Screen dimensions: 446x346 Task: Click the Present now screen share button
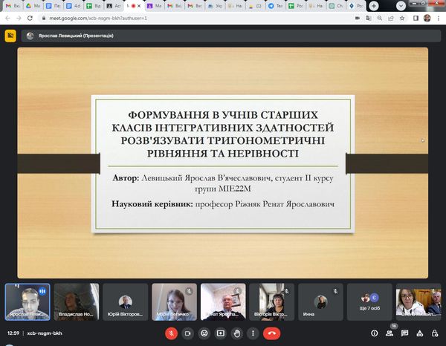click(220, 333)
